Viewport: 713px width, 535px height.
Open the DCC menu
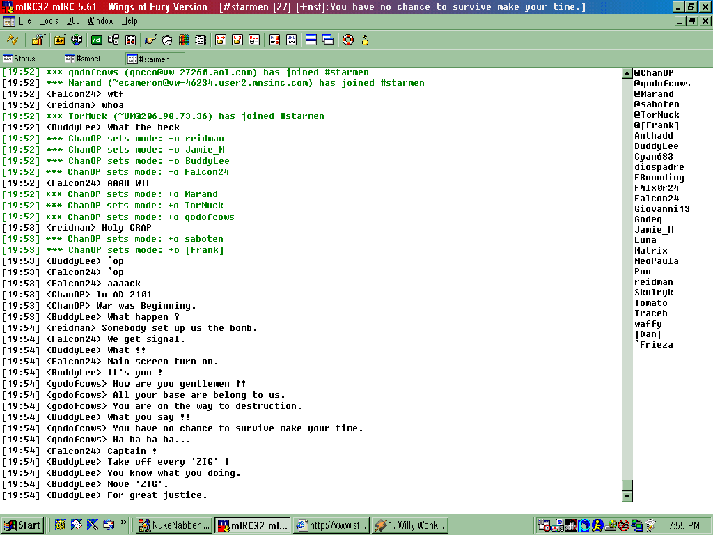(x=73, y=21)
